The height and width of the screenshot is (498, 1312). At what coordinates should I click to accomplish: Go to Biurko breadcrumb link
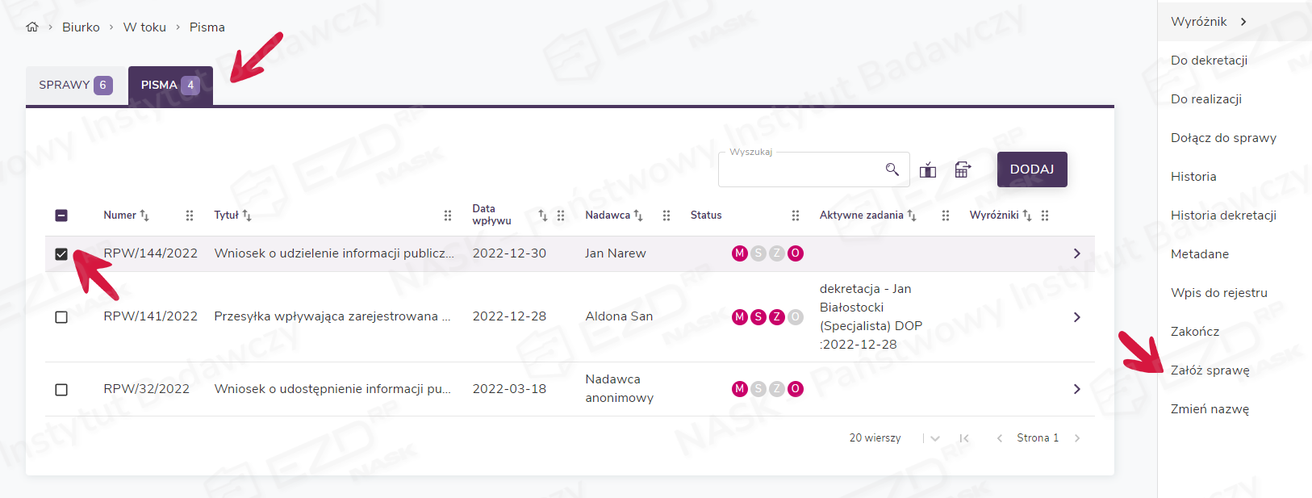tap(81, 27)
